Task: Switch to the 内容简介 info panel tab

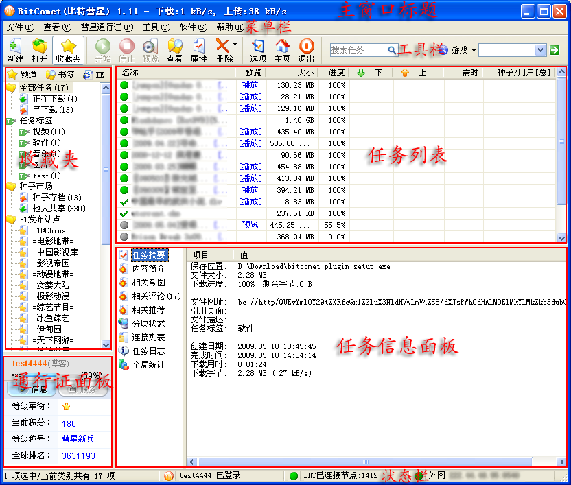Action: (148, 269)
